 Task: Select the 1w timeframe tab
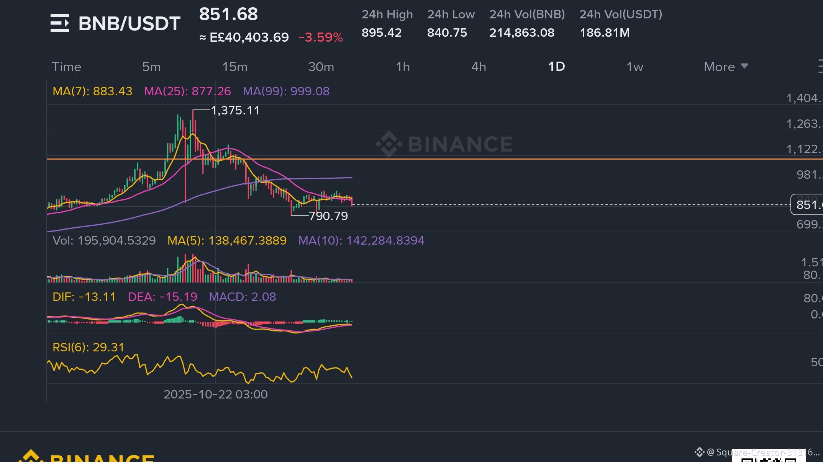(634, 67)
